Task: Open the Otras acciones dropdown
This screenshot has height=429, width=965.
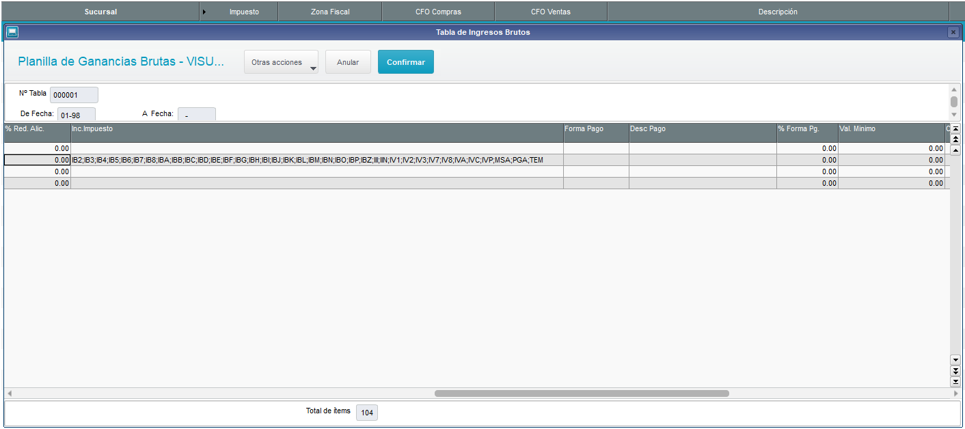Action: point(281,62)
